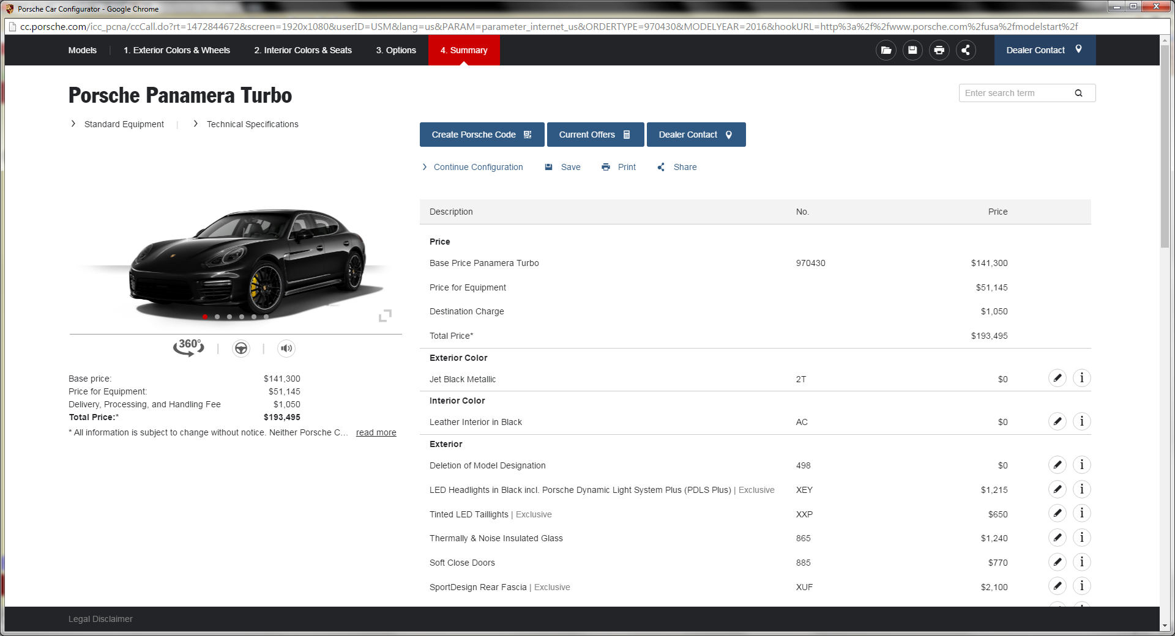1175x636 pixels.
Task: Click the search magnifier icon
Action: [1078, 93]
